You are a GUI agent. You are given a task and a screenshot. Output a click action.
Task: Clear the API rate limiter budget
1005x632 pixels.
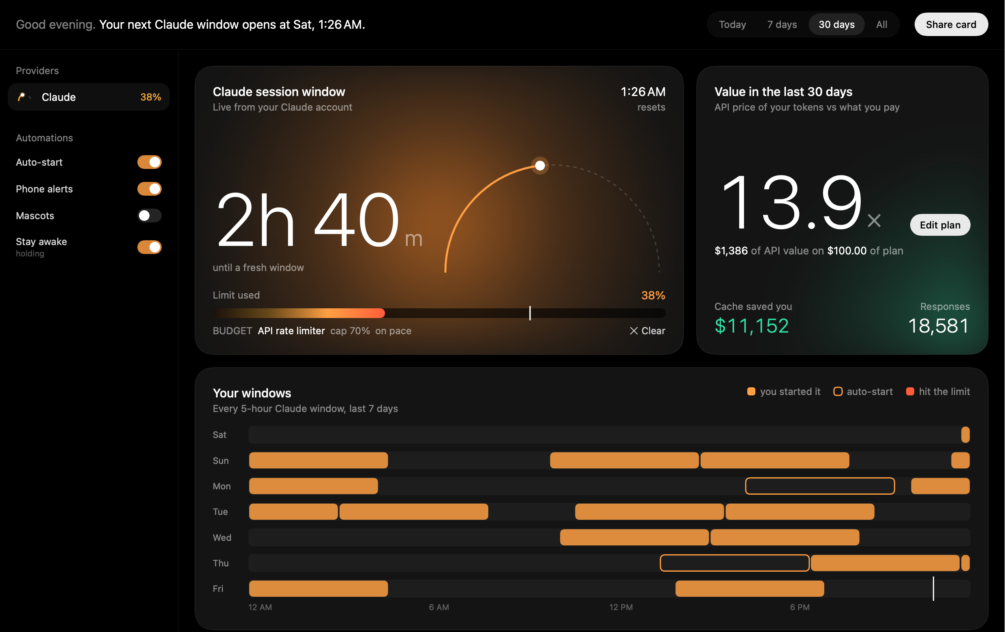coord(647,331)
